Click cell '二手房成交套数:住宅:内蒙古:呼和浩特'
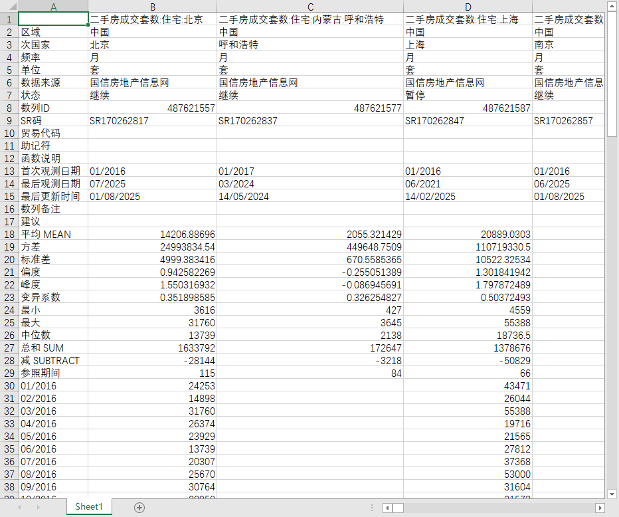This screenshot has height=517, width=619. (310, 19)
